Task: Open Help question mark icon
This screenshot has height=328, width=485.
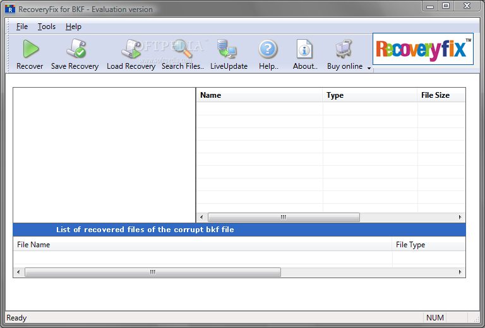Action: pos(268,49)
